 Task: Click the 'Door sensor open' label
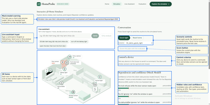click(x=55, y=62)
